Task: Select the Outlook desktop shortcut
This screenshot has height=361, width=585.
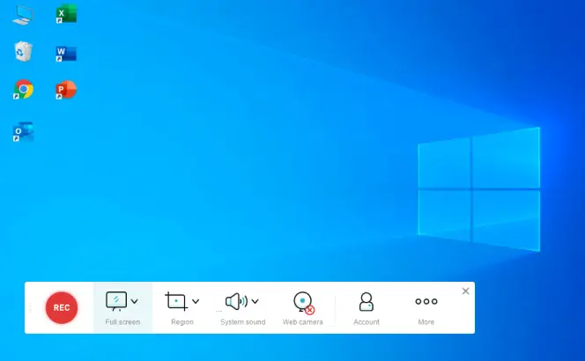Action: pyautogui.click(x=23, y=132)
